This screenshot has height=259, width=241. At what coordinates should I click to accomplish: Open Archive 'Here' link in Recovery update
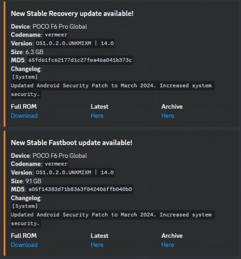(168, 116)
